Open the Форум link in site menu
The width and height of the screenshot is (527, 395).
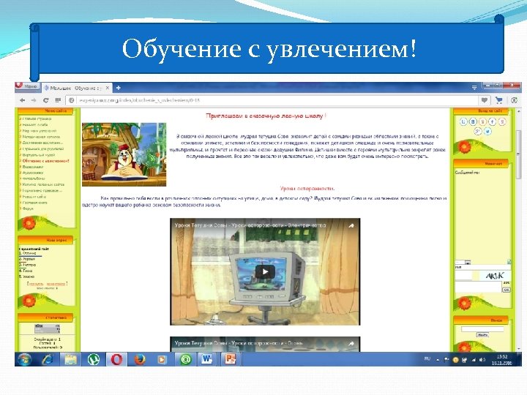[28, 208]
